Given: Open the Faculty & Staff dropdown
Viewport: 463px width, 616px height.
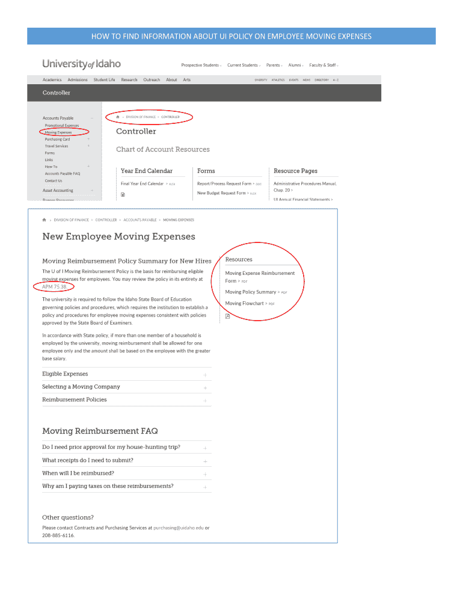Looking at the screenshot, I should [323, 65].
